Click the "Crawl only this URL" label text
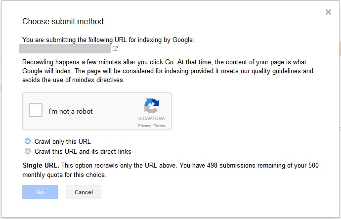Viewport: 341px width, 219px height. pos(63,141)
